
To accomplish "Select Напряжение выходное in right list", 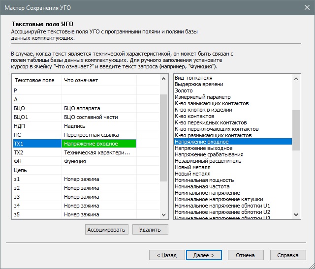I will point(203,148).
